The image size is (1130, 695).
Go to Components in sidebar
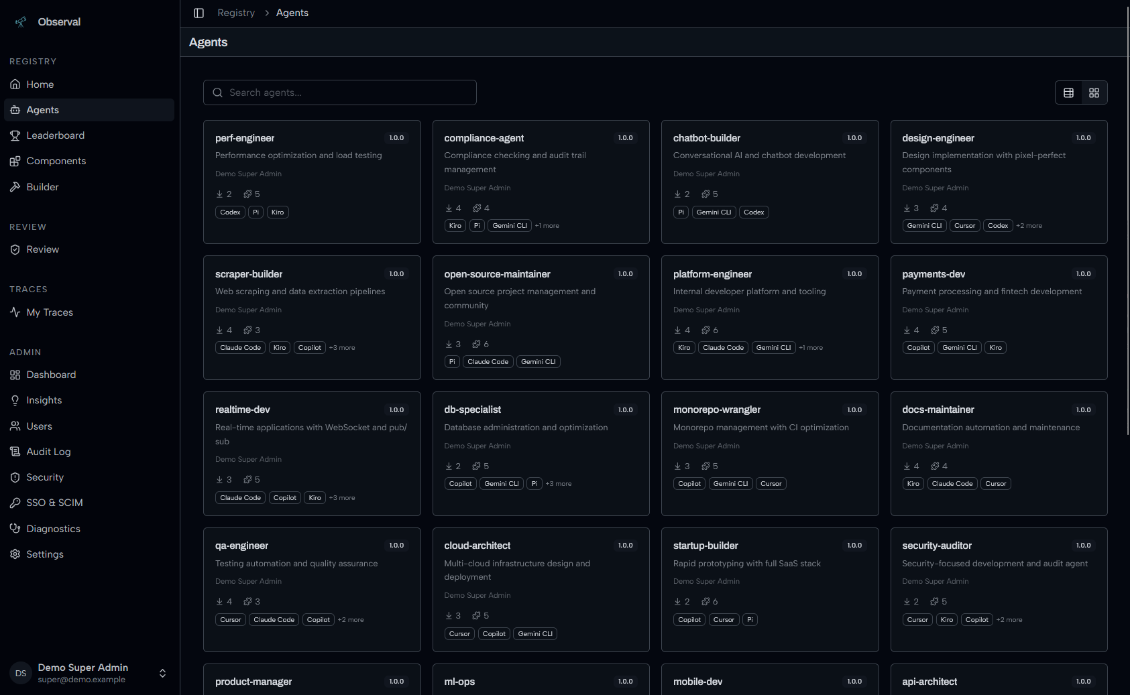[x=89, y=161]
